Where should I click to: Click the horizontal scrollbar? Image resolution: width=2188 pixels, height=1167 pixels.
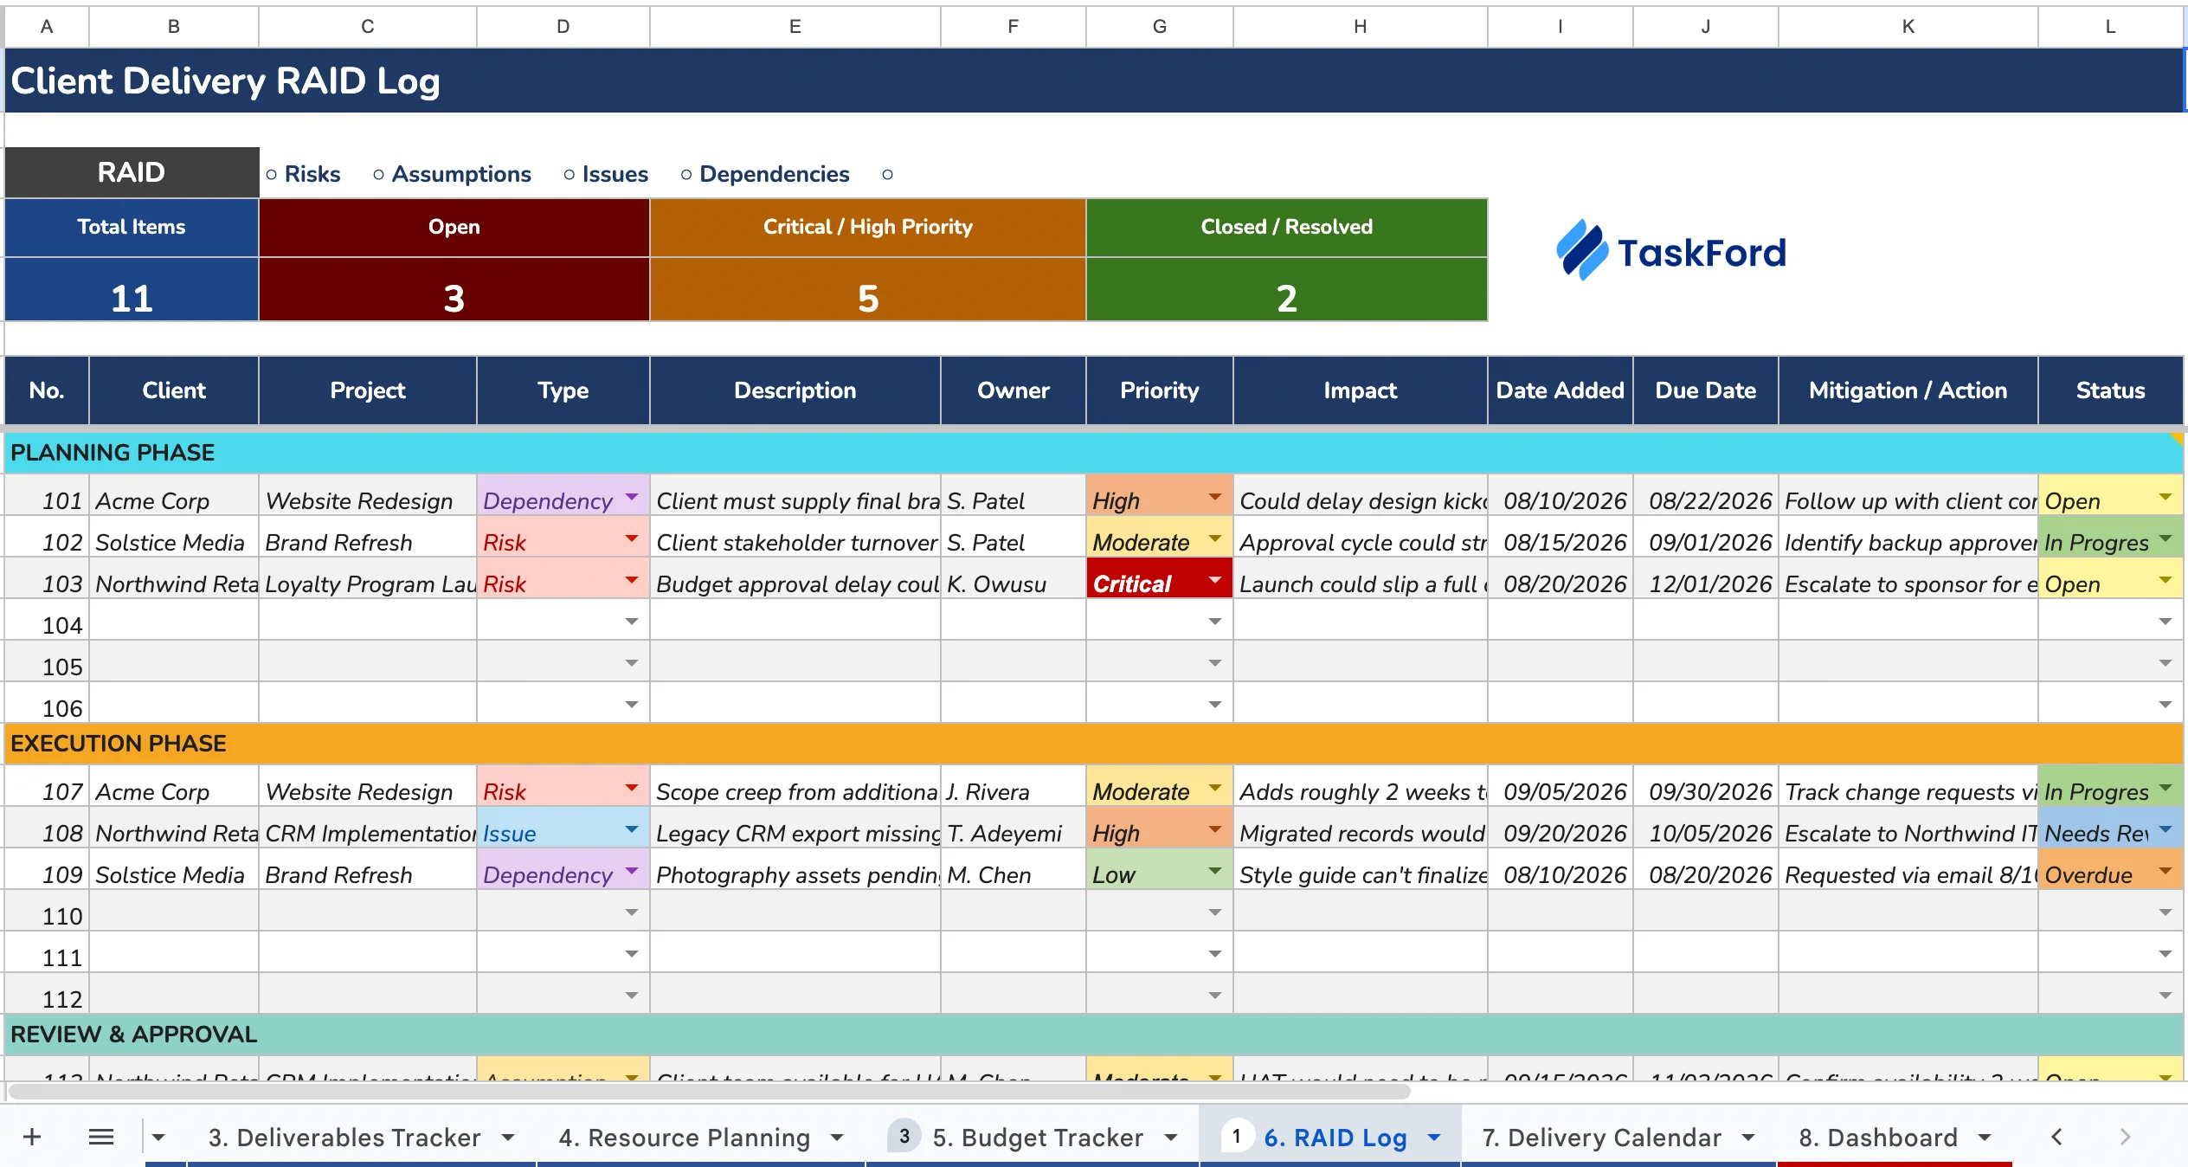click(x=710, y=1091)
